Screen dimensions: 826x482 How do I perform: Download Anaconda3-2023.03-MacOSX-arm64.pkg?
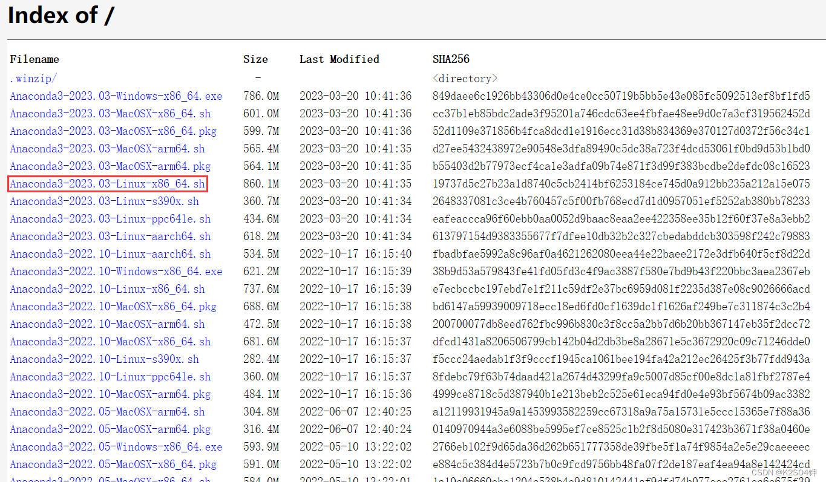point(110,166)
